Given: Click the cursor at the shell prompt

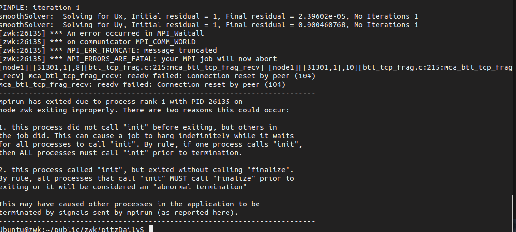Looking at the screenshot, I should click(x=150, y=229).
